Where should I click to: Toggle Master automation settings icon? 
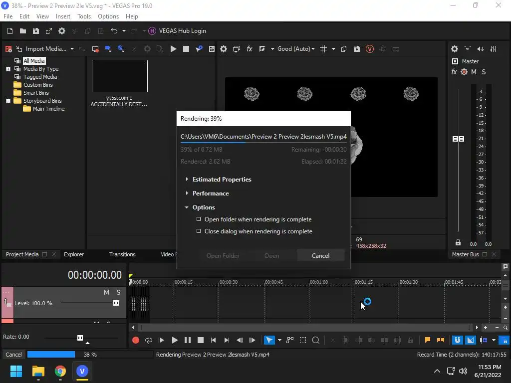464,72
